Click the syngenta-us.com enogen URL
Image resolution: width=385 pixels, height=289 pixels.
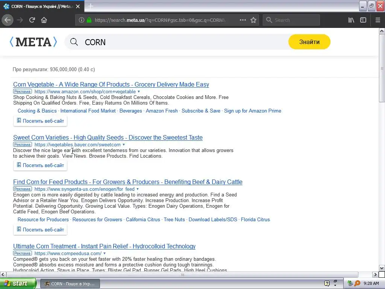pyautogui.click(x=85, y=189)
